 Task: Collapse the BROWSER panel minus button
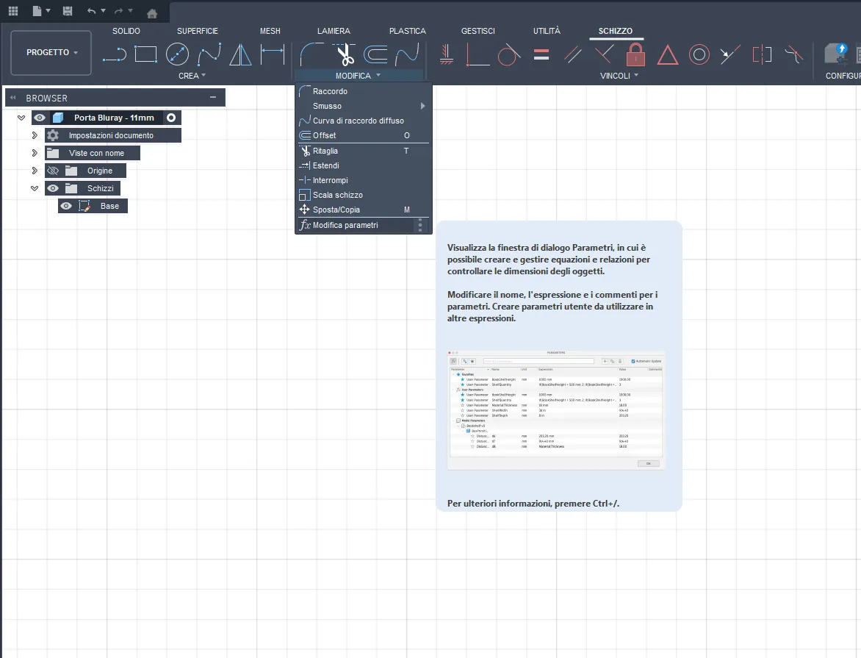(x=213, y=97)
